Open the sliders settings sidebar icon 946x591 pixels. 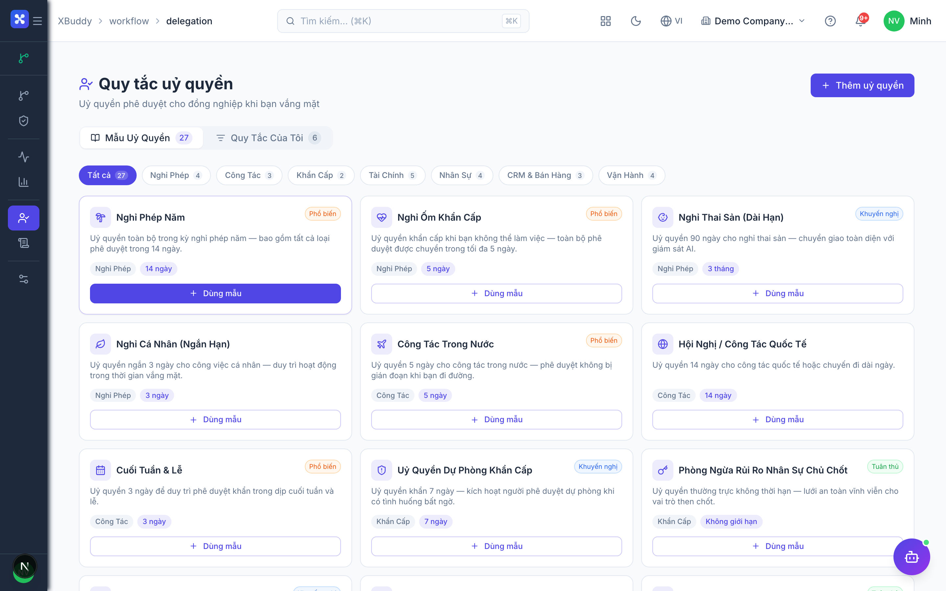tap(23, 279)
